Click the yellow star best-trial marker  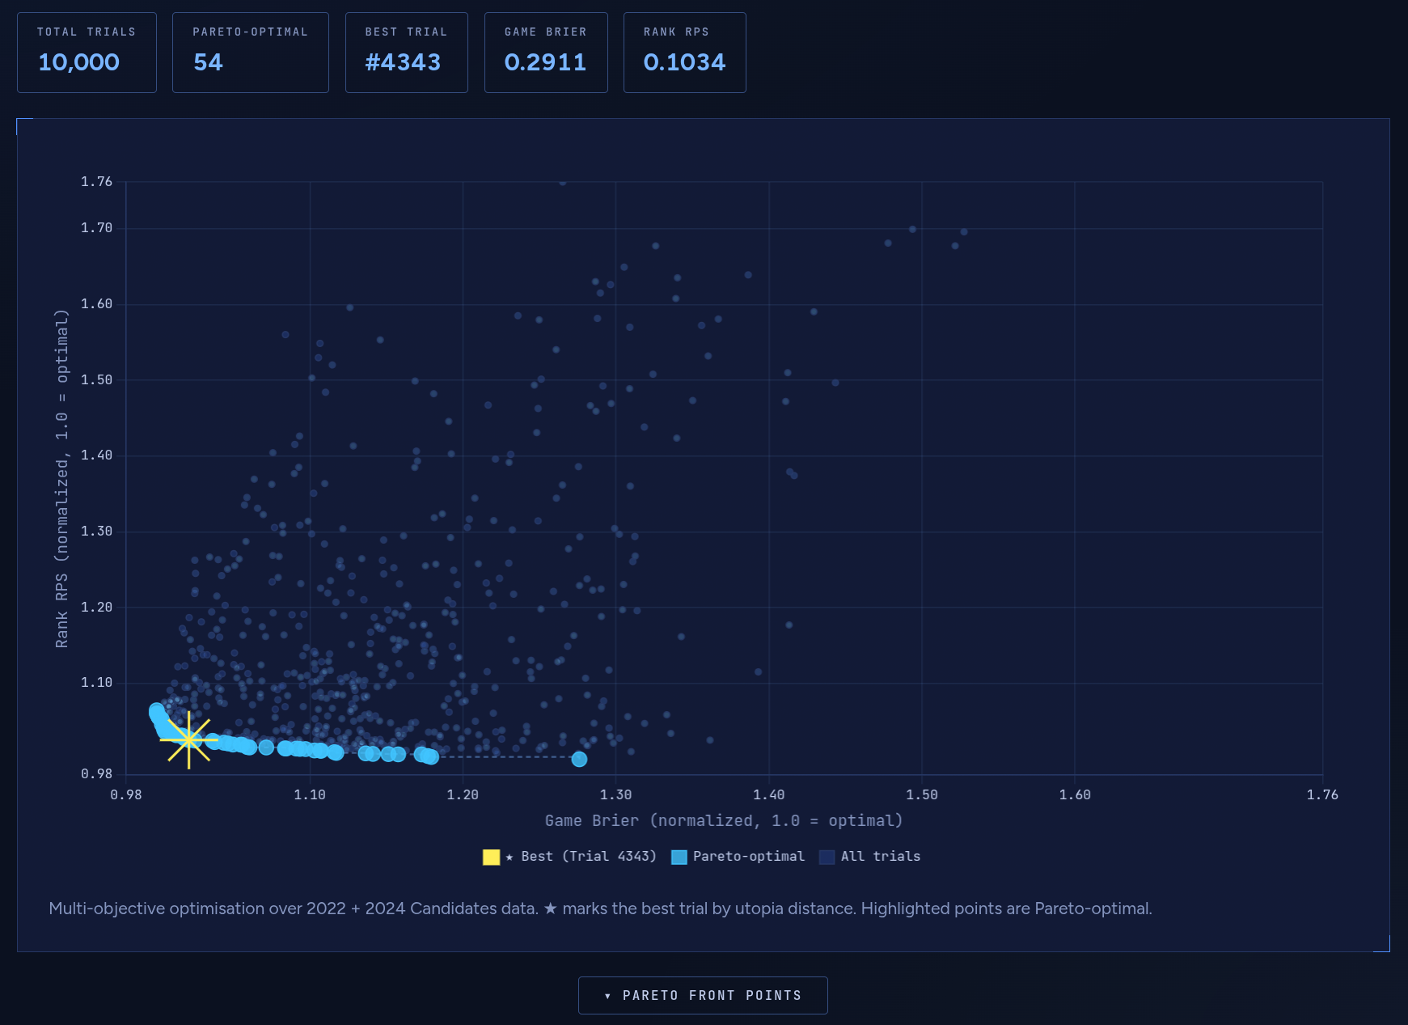click(188, 739)
